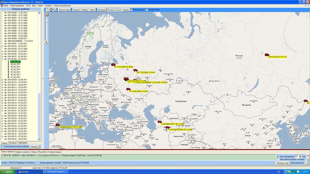Open the Смена пользователя menu
Viewport: 310px width, 174px height.
pos(62,6)
